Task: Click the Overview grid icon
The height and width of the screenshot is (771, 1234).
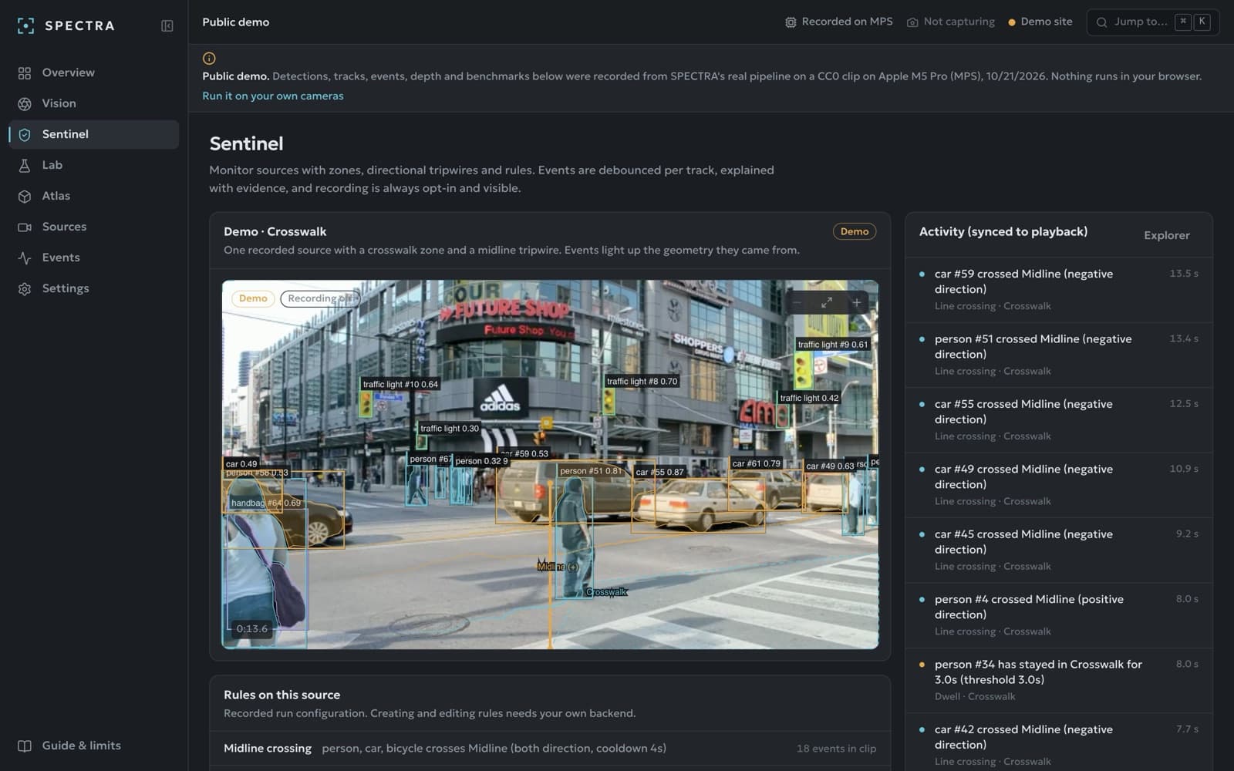Action: [25, 72]
